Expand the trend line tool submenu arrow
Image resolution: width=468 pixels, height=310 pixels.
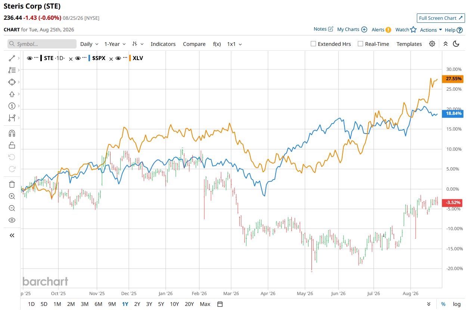point(19,58)
